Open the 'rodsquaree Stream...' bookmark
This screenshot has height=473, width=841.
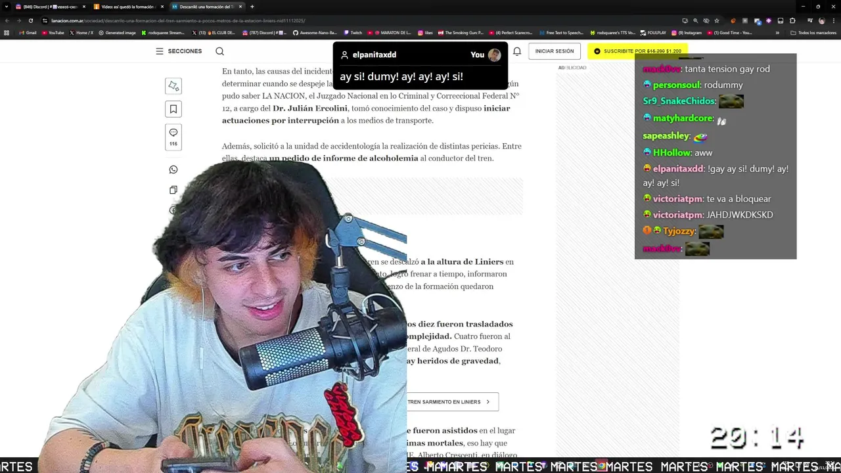coord(163,32)
